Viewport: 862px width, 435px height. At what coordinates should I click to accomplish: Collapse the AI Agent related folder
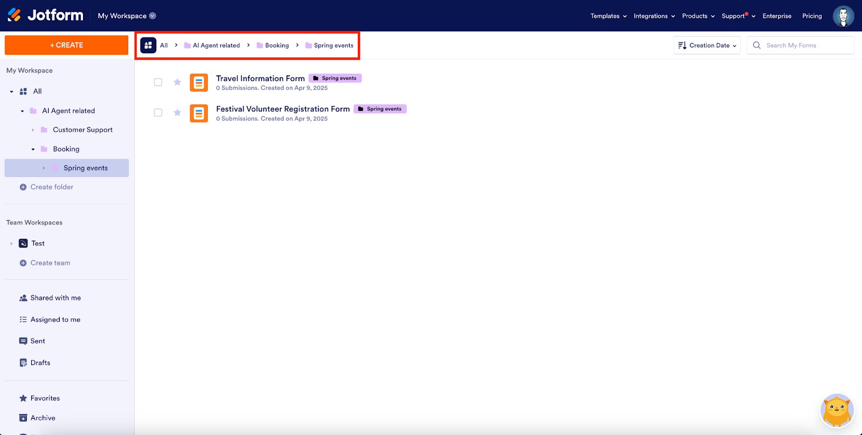tap(22, 111)
